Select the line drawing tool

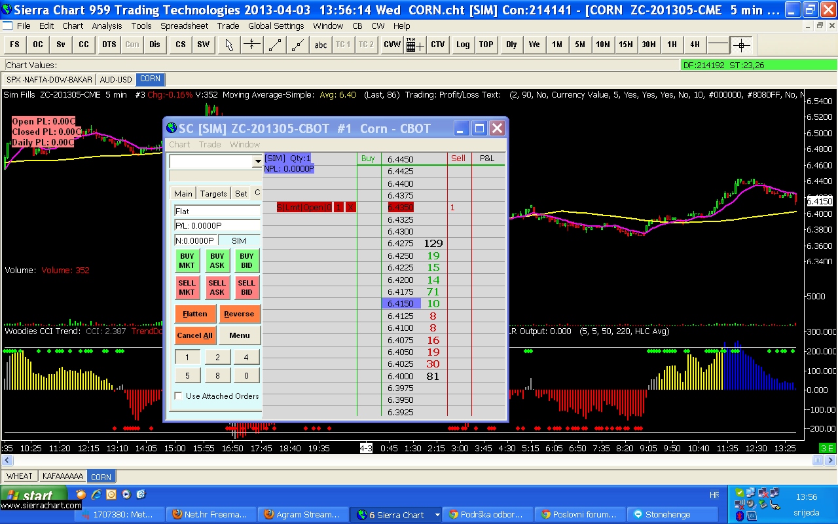click(274, 45)
